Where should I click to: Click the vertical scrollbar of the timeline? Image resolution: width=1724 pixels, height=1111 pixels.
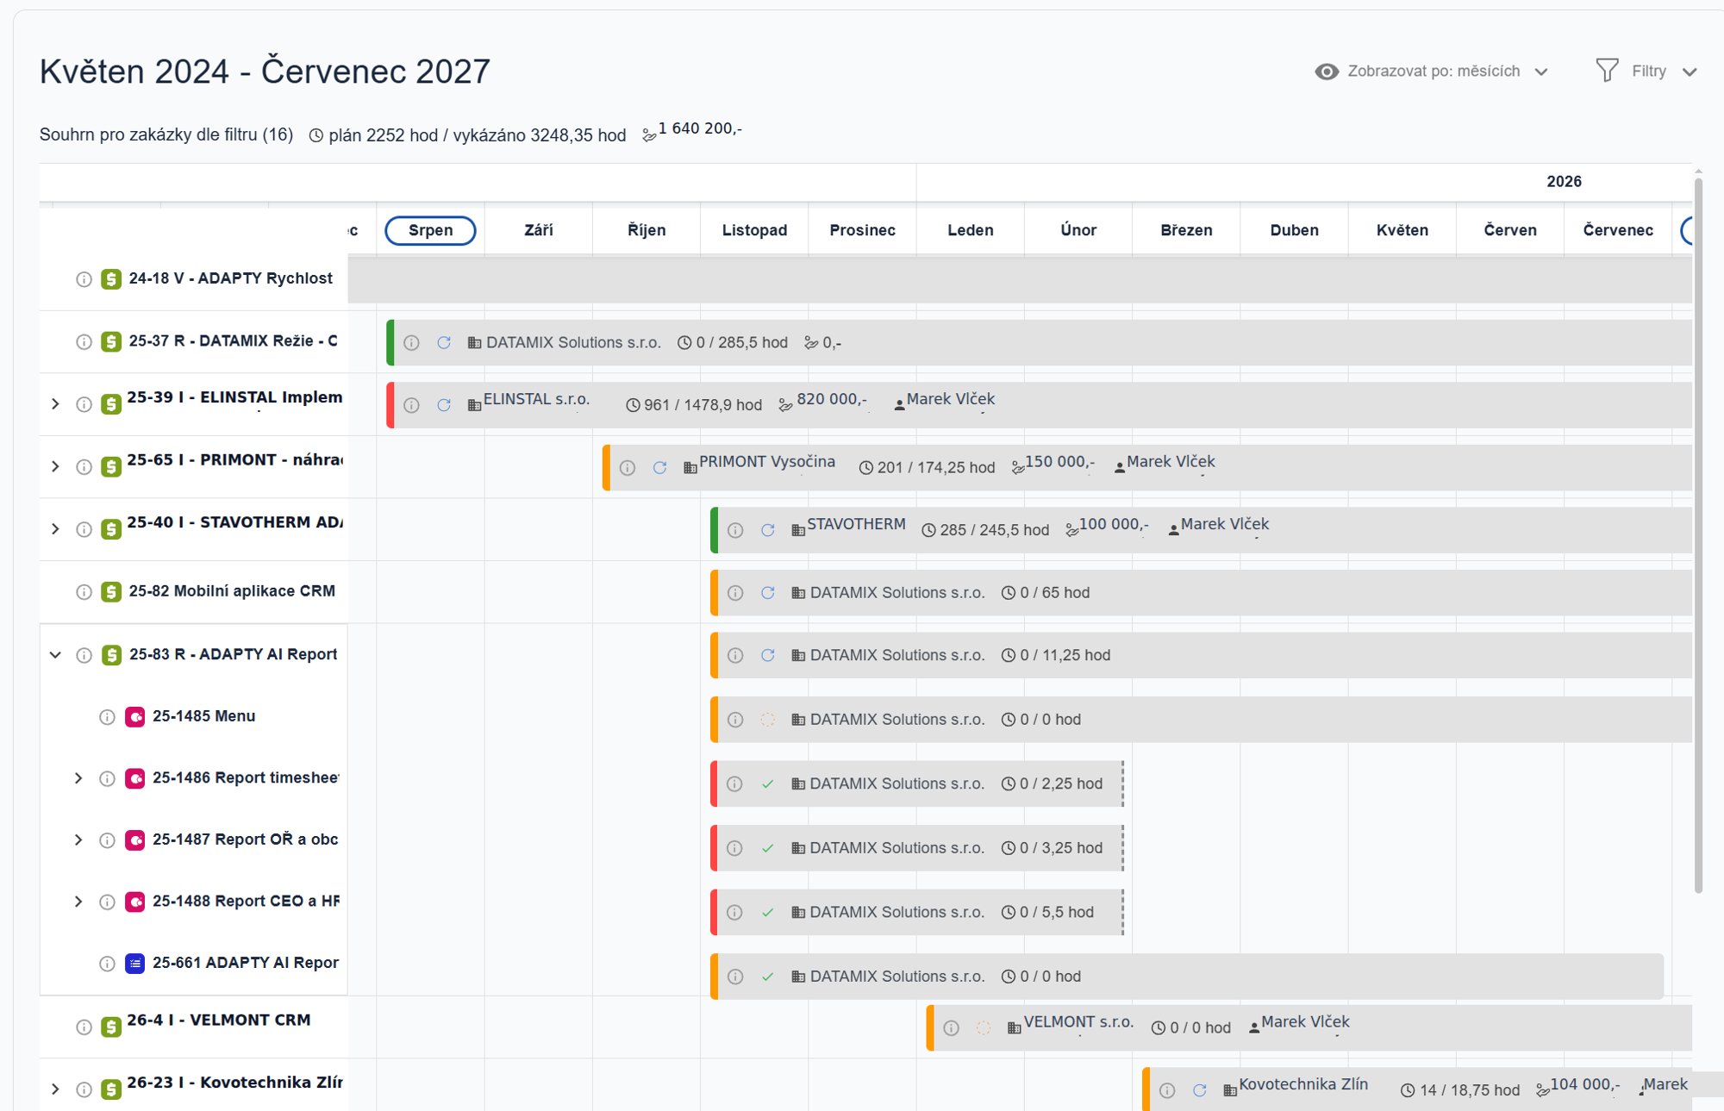click(1698, 534)
